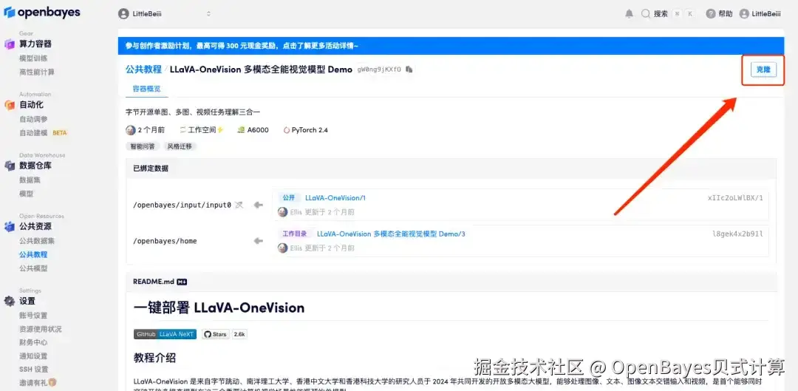Click the gift icon beside 邀请有礼
798x391 pixels.
pos(52,382)
